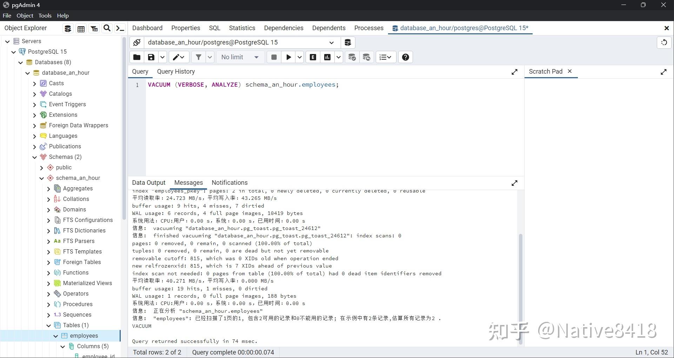Open the Notifications tab
Screen dimensions: 674x358
[x=229, y=183]
